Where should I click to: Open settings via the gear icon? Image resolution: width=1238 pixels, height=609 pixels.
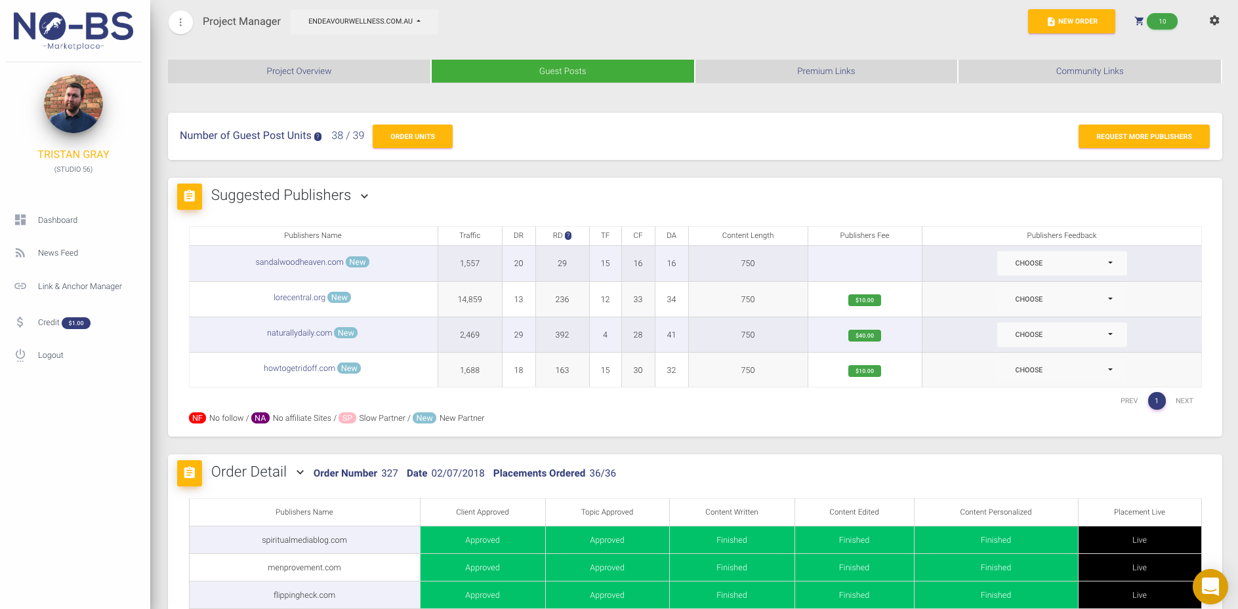coord(1214,20)
